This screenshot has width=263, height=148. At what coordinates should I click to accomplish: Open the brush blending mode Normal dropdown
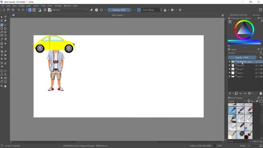tap(70, 10)
